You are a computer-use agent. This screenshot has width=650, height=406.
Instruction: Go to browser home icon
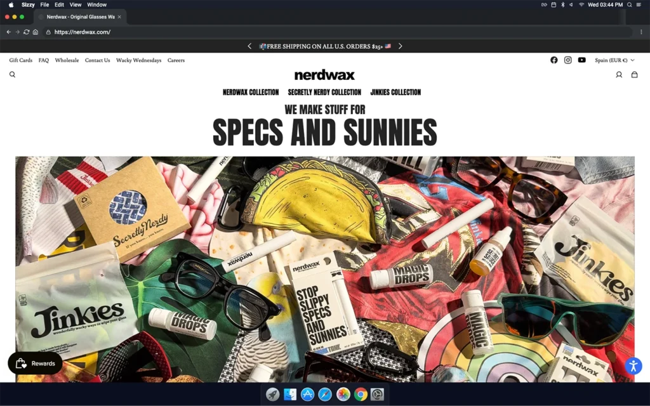36,32
